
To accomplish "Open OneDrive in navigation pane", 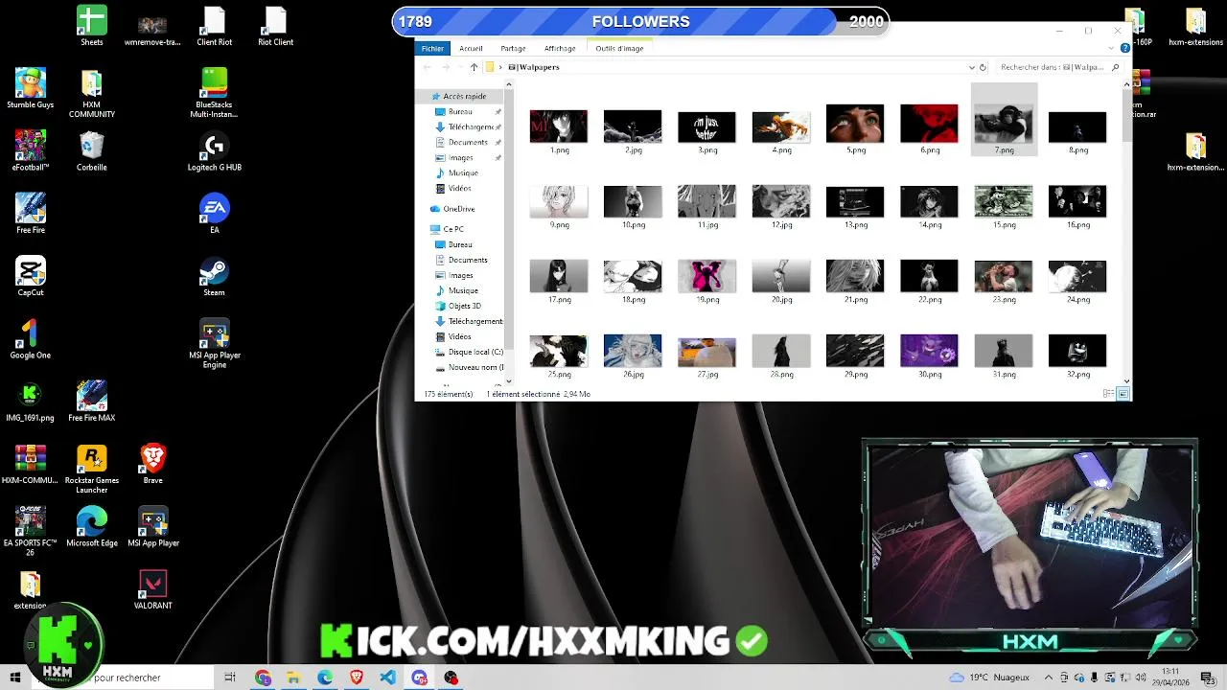I will pyautogui.click(x=458, y=209).
